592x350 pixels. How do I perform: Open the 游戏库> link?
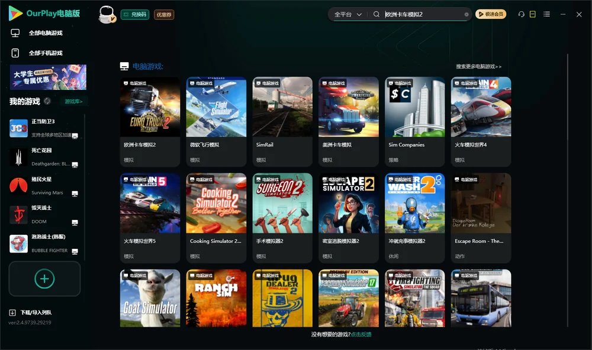(73, 102)
